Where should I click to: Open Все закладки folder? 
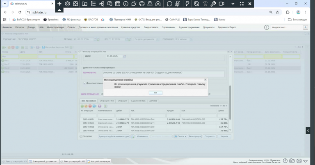tap(297, 20)
